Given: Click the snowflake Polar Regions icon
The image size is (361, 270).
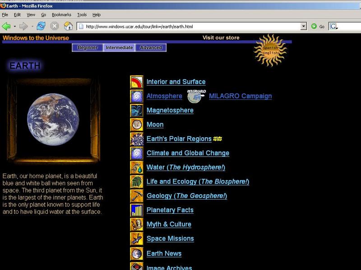Looking at the screenshot, I should [137, 139].
